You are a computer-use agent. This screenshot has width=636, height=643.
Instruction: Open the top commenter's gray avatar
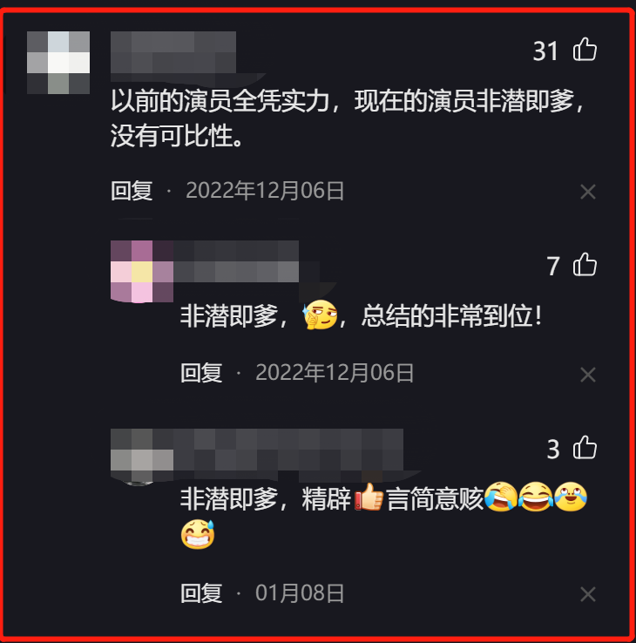click(x=58, y=63)
